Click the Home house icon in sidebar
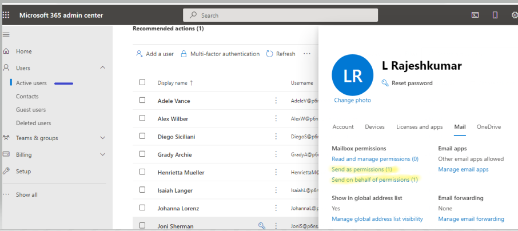Image resolution: width=518 pixels, height=231 pixels. pos(6,51)
